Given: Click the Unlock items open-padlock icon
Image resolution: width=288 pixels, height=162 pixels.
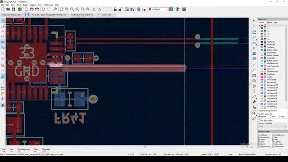Looking at the screenshot, I should [x=121, y=9].
